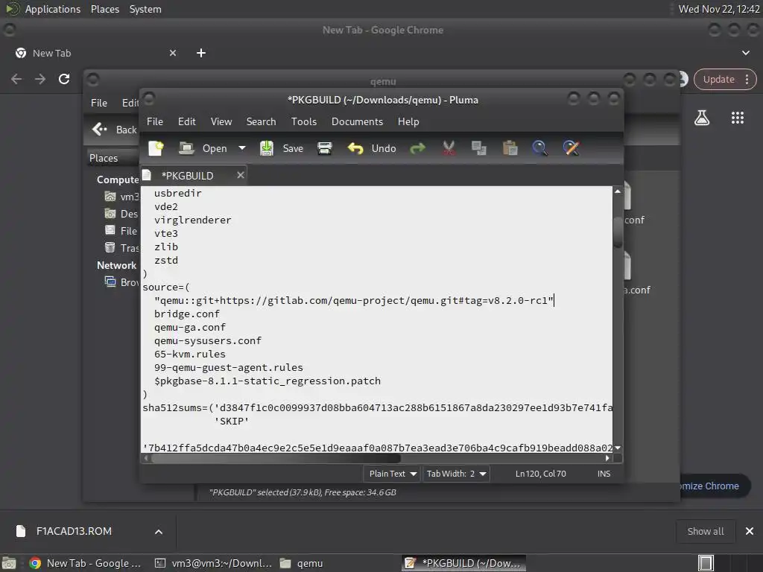Viewport: 763px width, 572px height.
Task: Click the virglrenderer dependency line
Action: pyautogui.click(x=193, y=220)
